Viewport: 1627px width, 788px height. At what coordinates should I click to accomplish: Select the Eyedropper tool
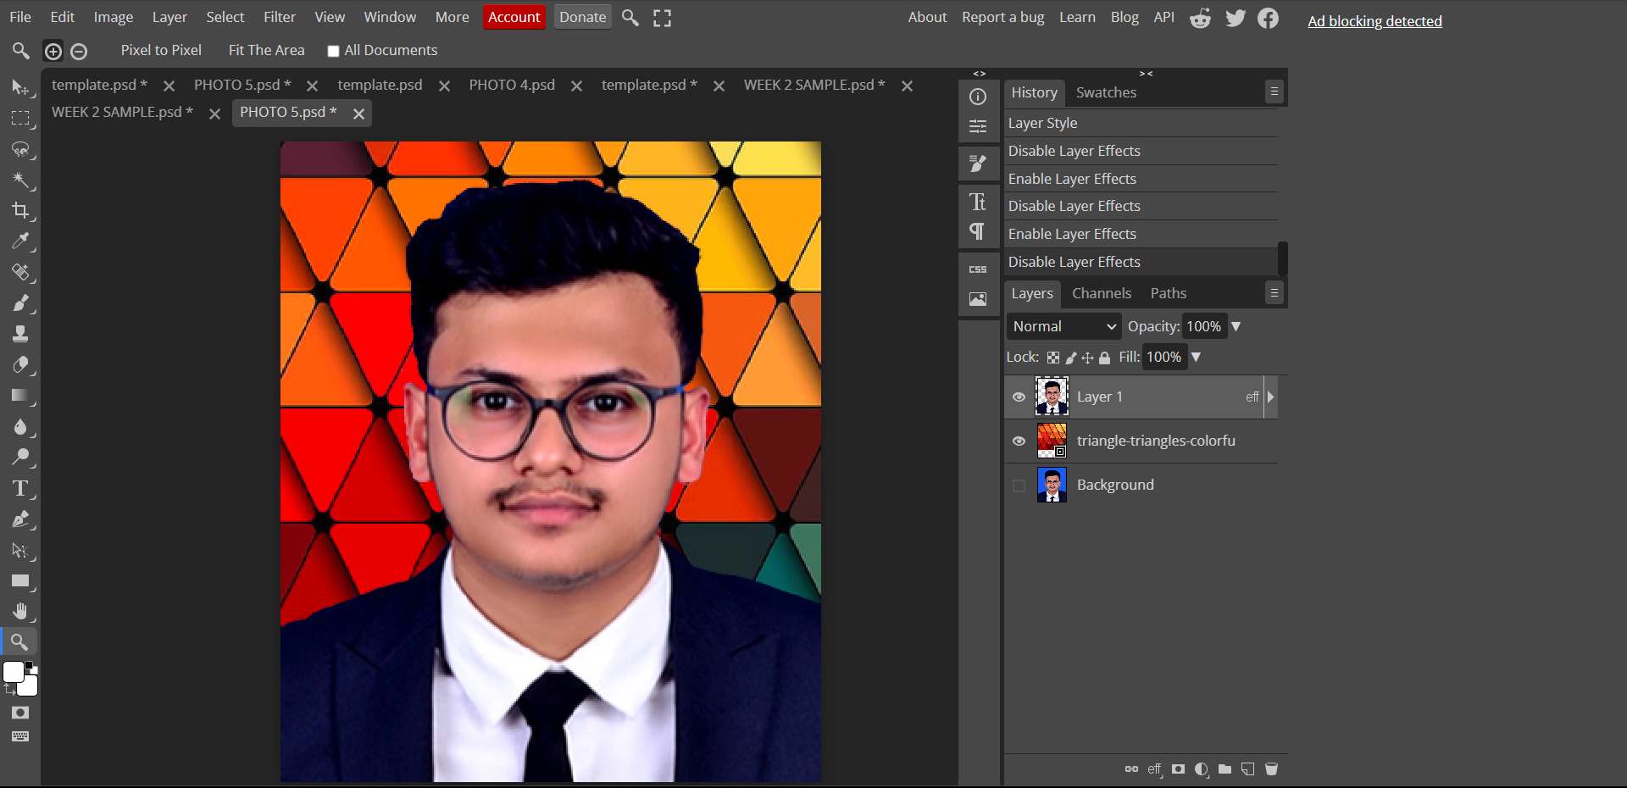20,241
